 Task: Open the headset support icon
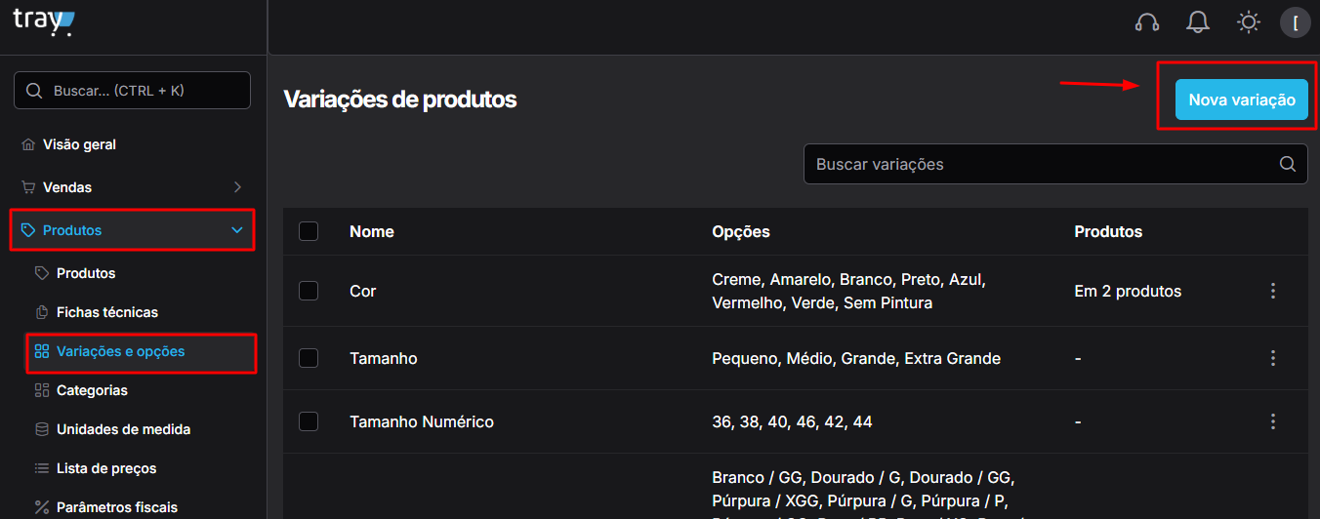(x=1147, y=22)
